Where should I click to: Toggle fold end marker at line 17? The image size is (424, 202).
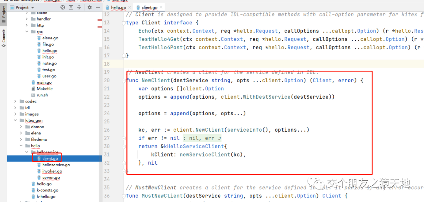tap(123, 55)
